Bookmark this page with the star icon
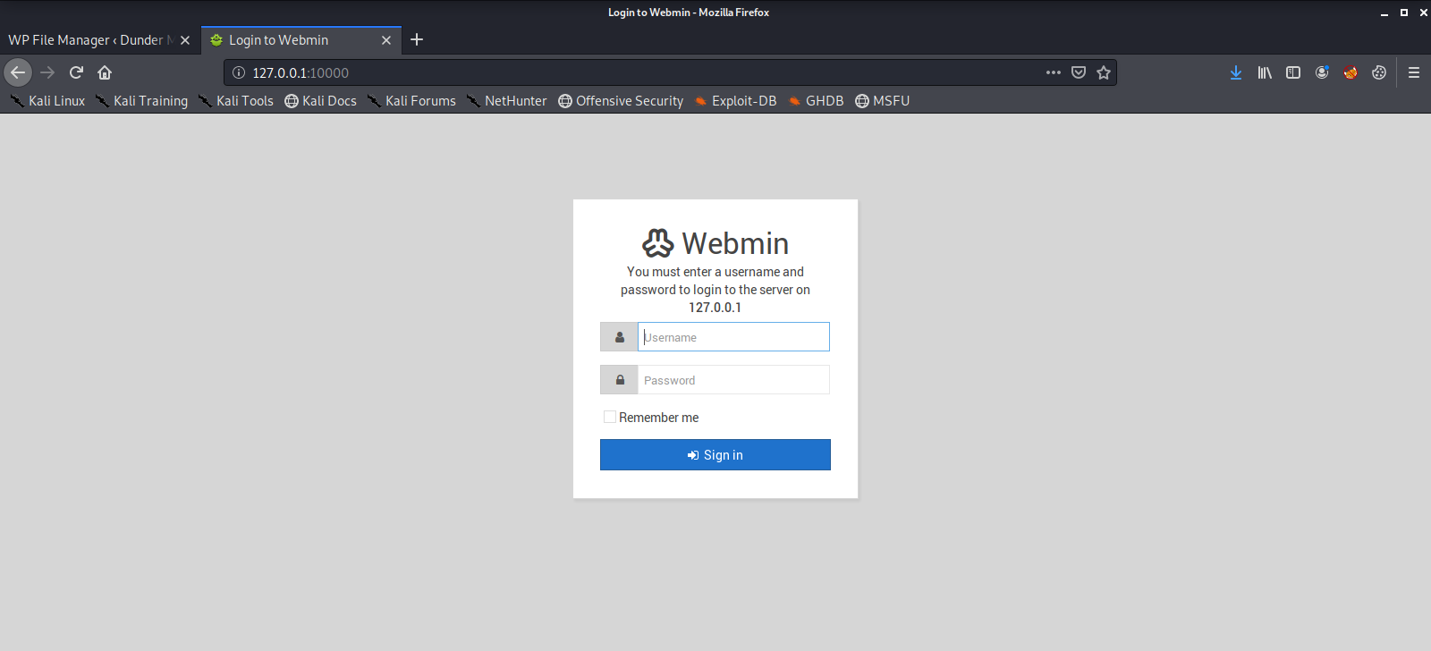1431x651 pixels. pos(1104,72)
